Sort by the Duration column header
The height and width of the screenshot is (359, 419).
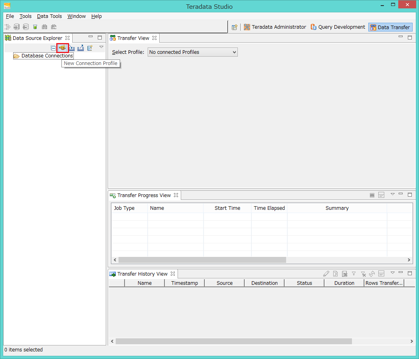(344, 283)
